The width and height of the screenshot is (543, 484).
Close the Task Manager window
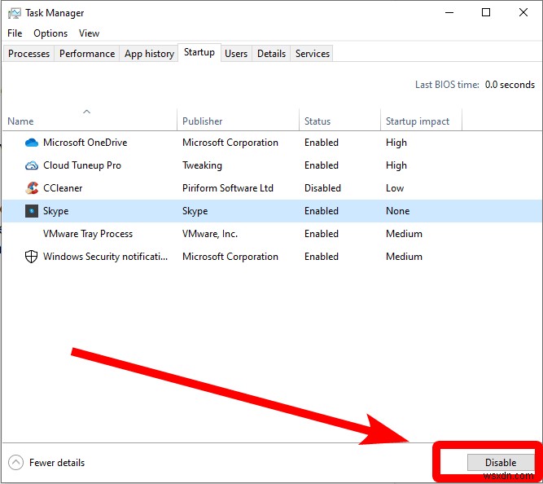coord(523,13)
